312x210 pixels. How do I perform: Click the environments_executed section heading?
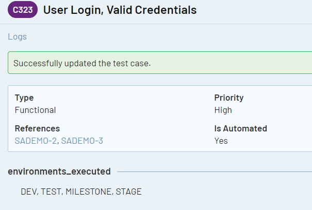pyautogui.click(x=59, y=171)
